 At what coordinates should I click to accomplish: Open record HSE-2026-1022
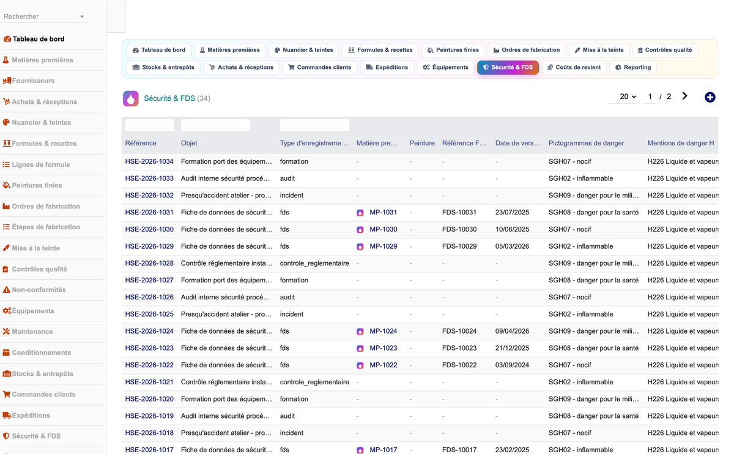pos(149,365)
